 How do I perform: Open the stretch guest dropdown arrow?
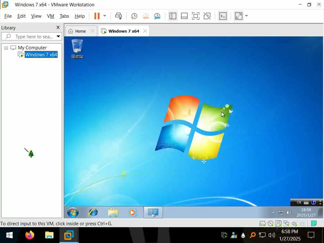point(246,16)
